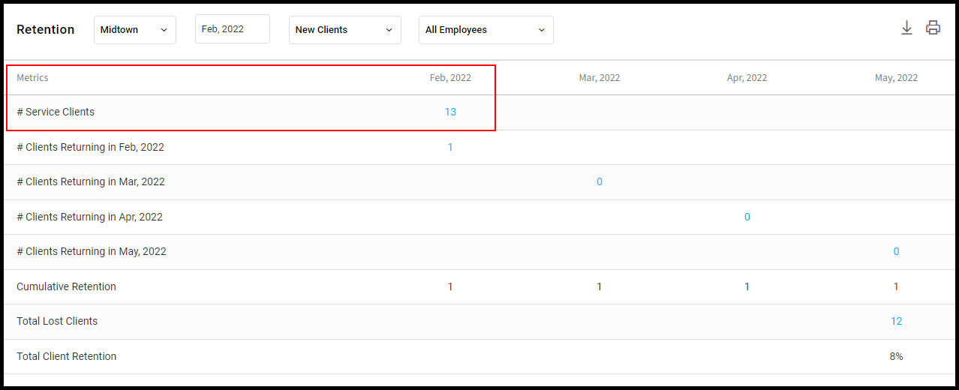Select the May, 2022 column header
Screen dimensions: 959x390
click(896, 78)
